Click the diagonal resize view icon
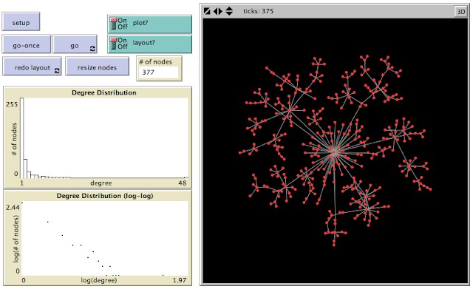Screen dimensions: 473x289 (x=207, y=11)
